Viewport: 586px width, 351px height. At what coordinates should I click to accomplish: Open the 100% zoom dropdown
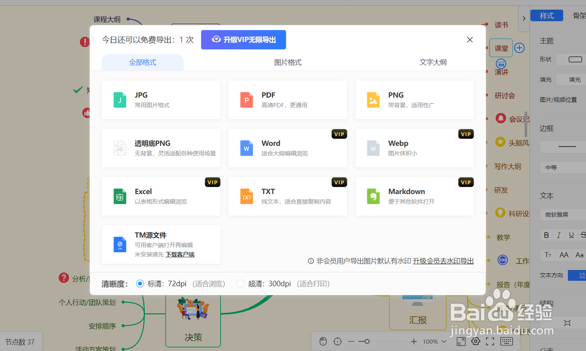pos(434,341)
